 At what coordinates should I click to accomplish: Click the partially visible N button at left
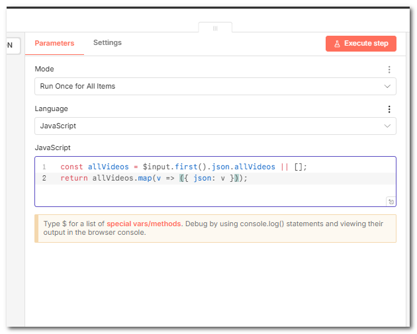[x=12, y=46]
